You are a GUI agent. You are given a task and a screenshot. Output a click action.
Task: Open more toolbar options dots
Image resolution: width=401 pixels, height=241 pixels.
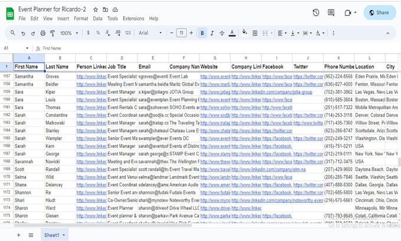[333, 33]
